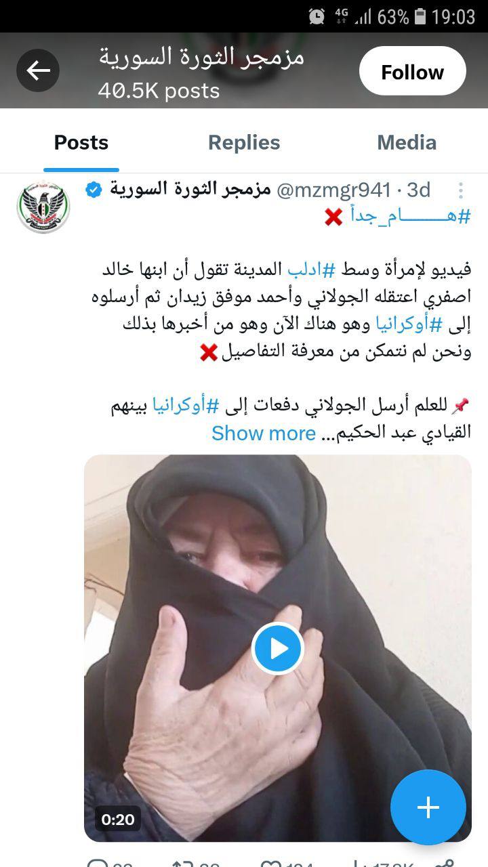Image resolution: width=488 pixels, height=867 pixels.
Task: Switch to the Replies tab
Action: [244, 142]
